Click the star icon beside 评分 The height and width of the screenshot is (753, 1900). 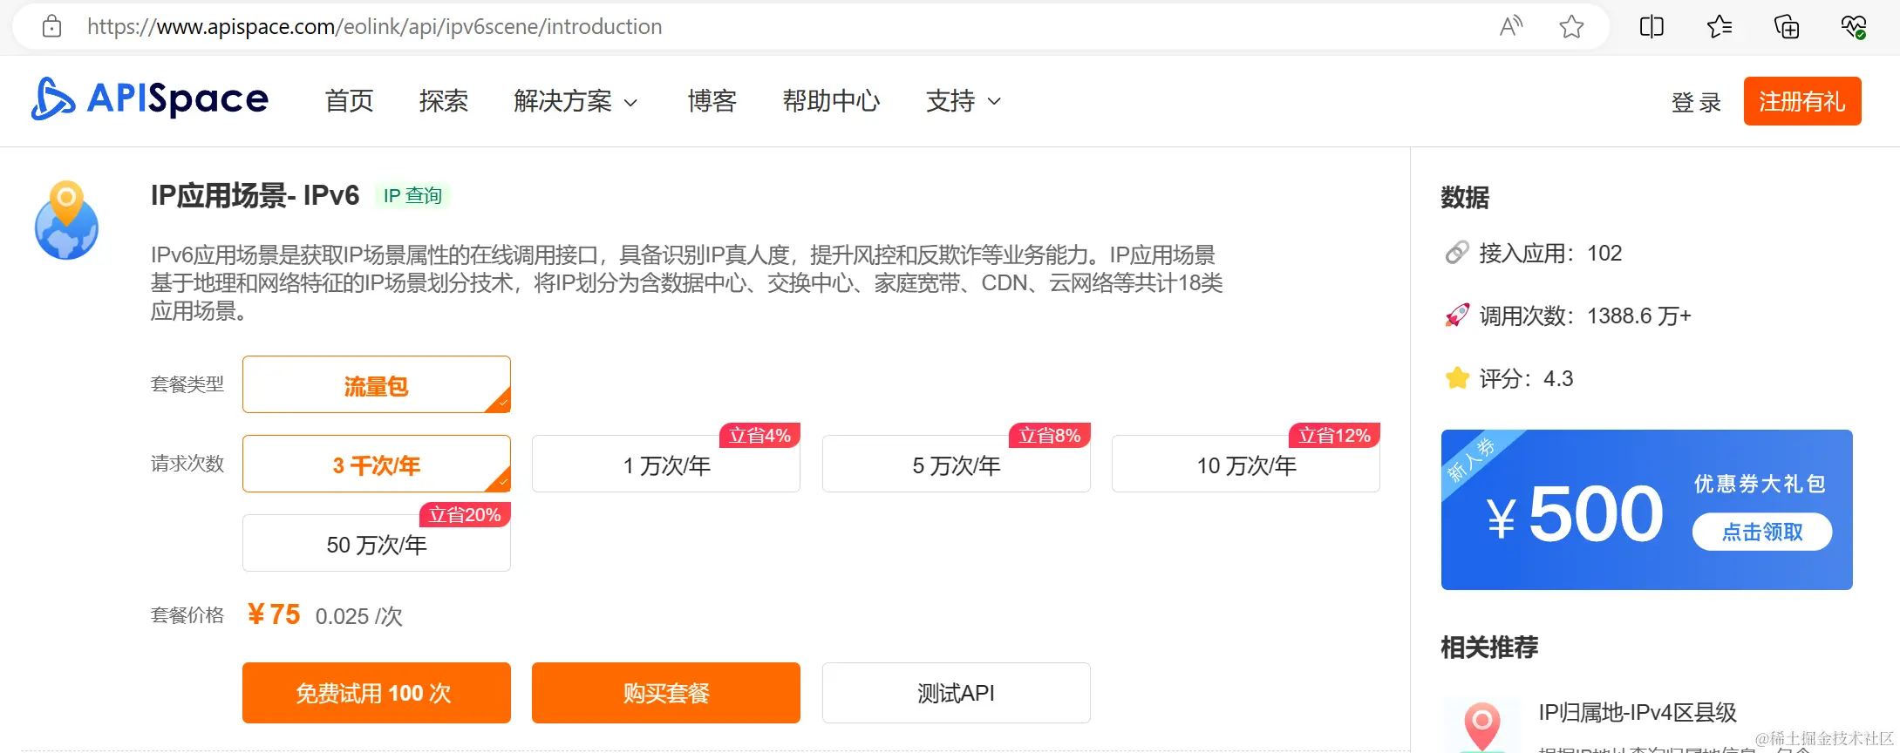[x=1457, y=378]
